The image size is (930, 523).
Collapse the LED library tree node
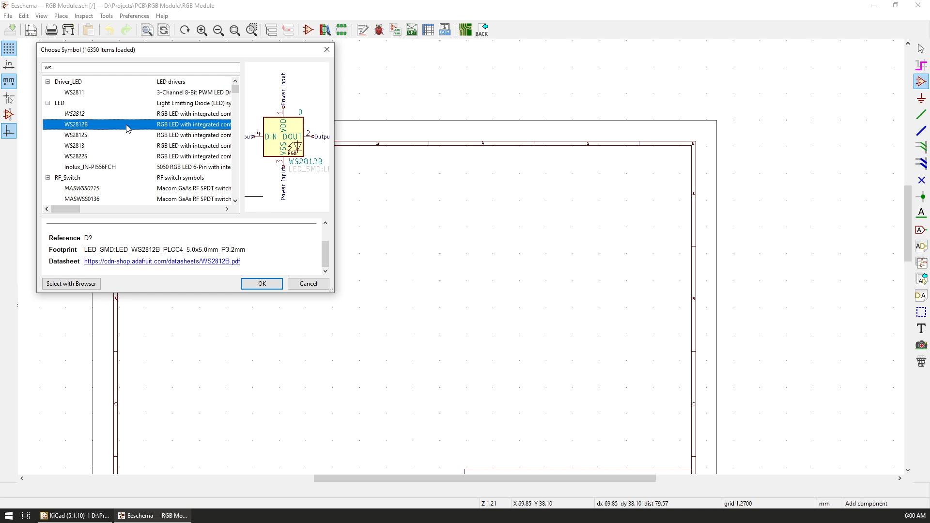pos(48,103)
